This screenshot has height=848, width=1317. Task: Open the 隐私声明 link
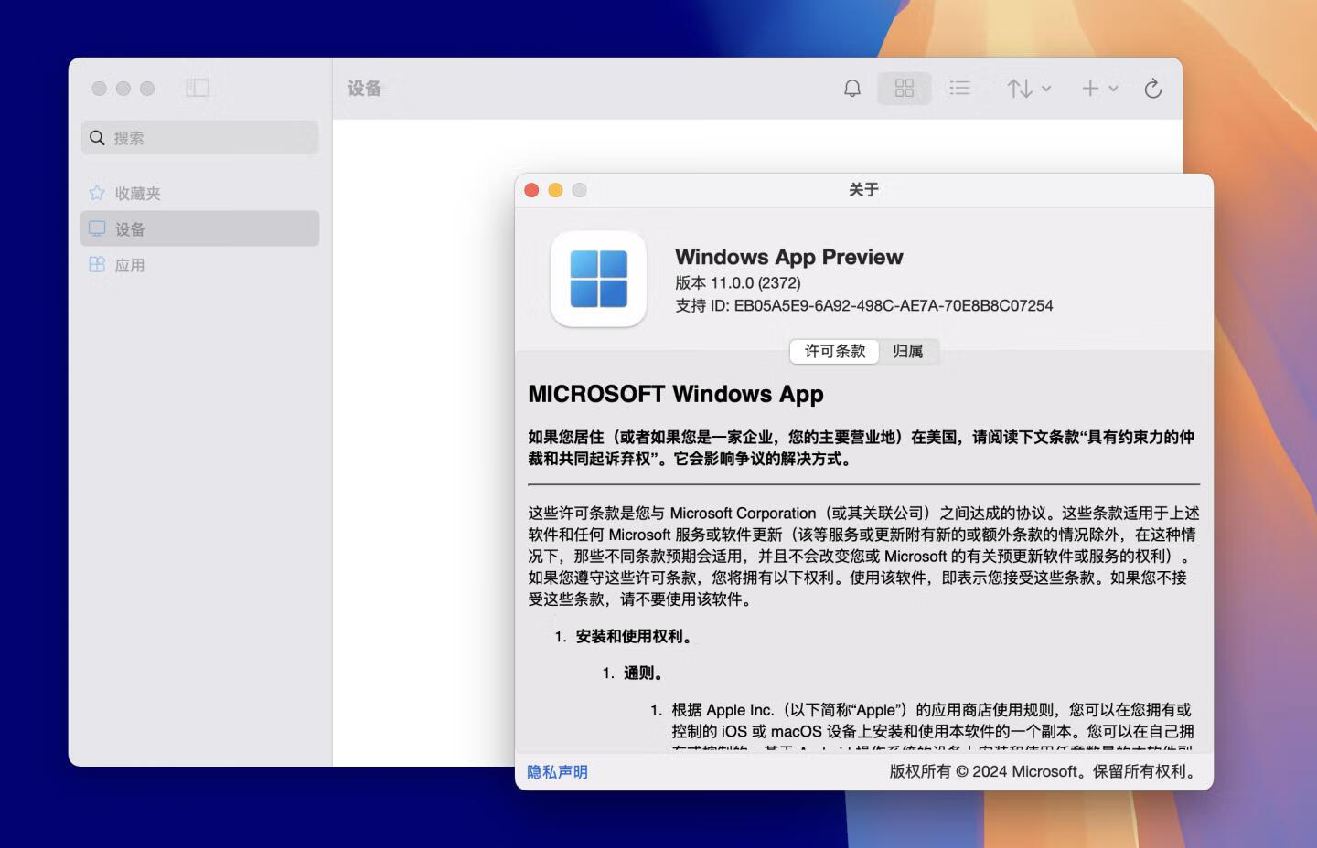click(557, 772)
